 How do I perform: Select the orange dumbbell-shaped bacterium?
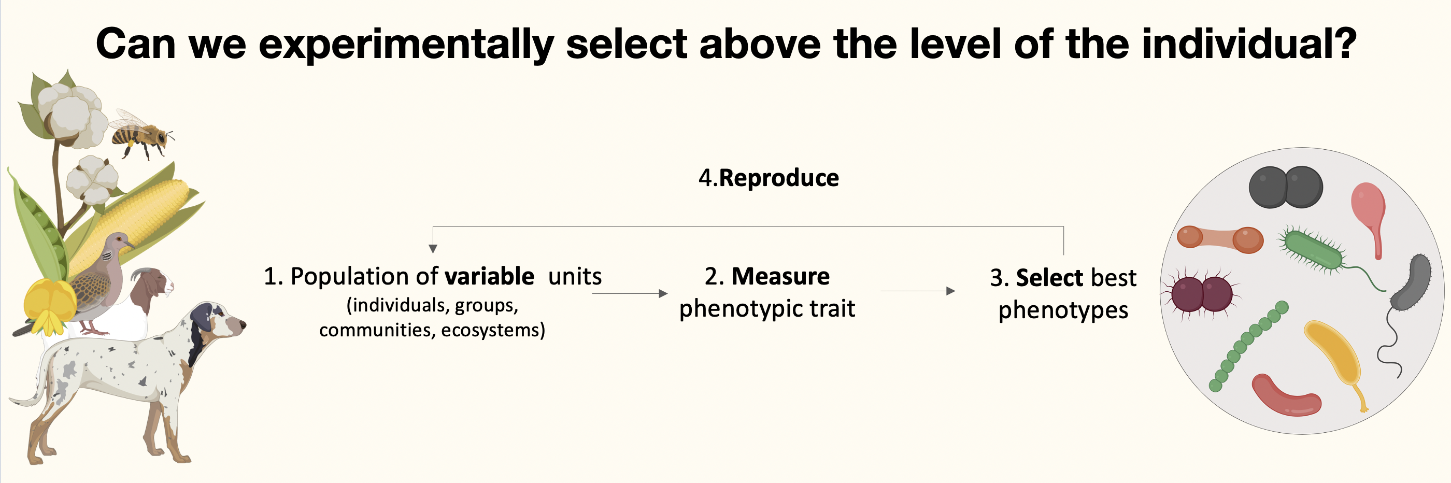point(1219,238)
